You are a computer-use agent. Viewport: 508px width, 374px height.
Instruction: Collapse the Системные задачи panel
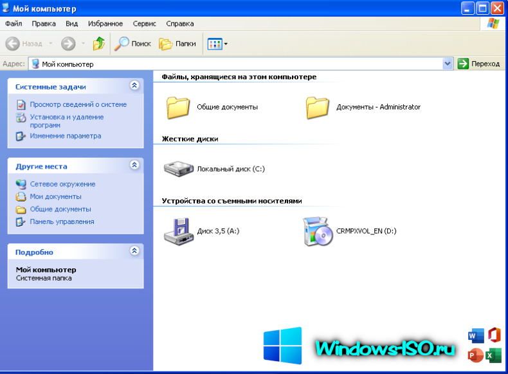click(134, 86)
